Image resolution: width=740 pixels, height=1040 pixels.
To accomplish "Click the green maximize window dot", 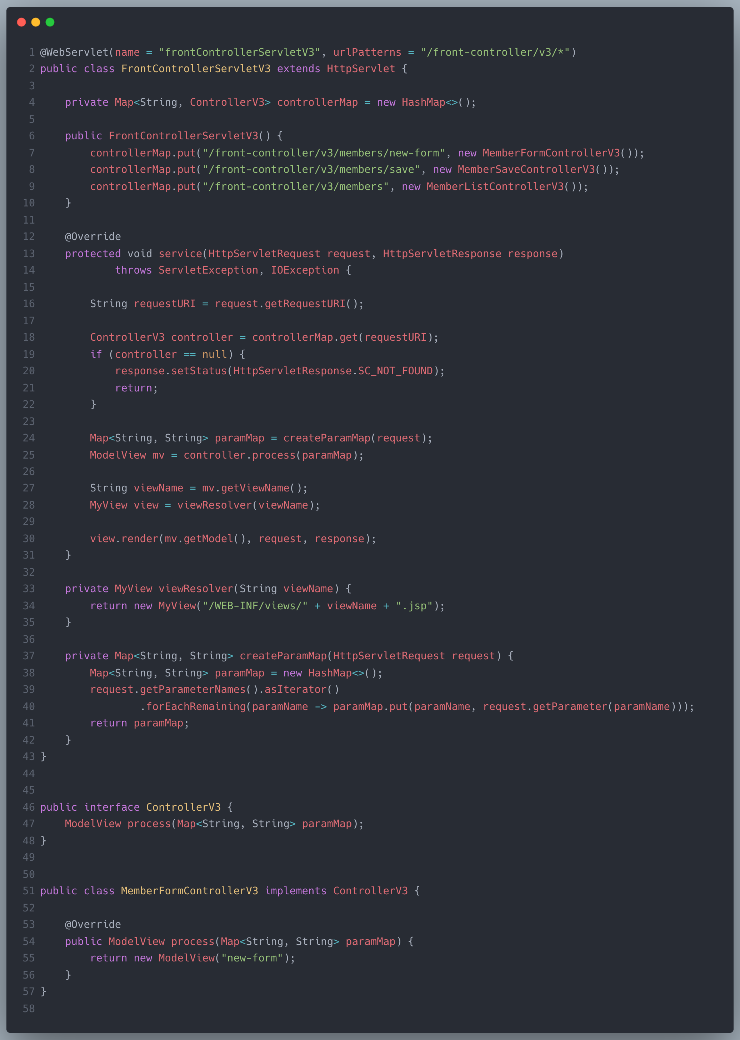I will (x=50, y=22).
